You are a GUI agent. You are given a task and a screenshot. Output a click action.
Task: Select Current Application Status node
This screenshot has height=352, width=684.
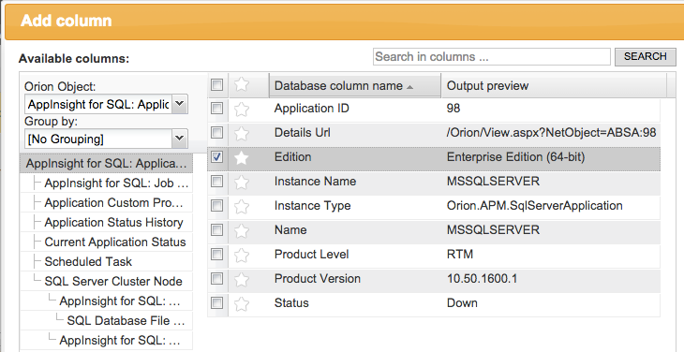tap(115, 242)
